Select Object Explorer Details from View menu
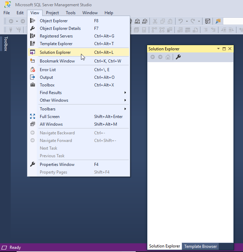This screenshot has width=243, height=252. click(79, 28)
